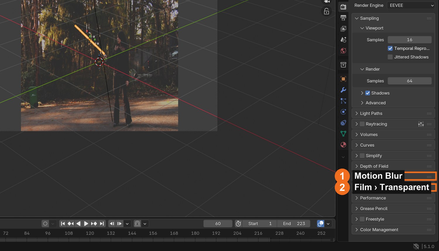Open the Physics properties tab
The width and height of the screenshot is (439, 251).
(343, 112)
